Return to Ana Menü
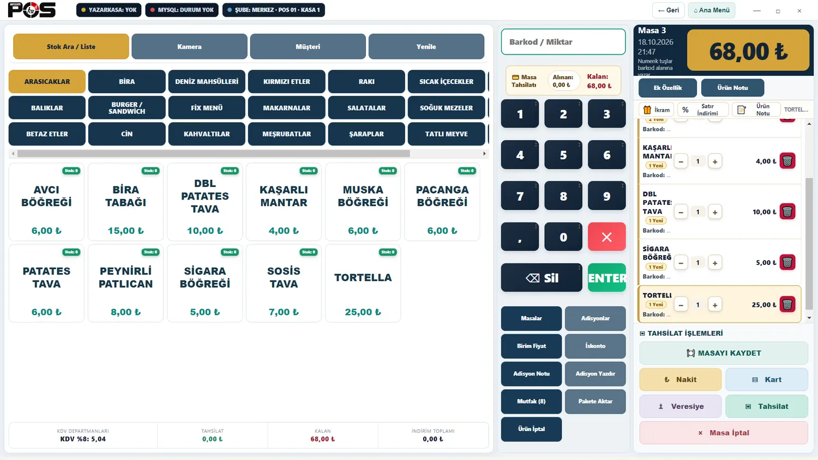 pos(712,10)
